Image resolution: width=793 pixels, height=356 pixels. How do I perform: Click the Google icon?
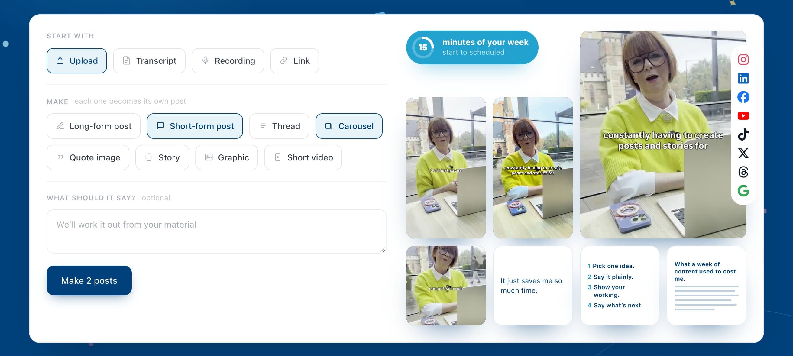point(743,191)
